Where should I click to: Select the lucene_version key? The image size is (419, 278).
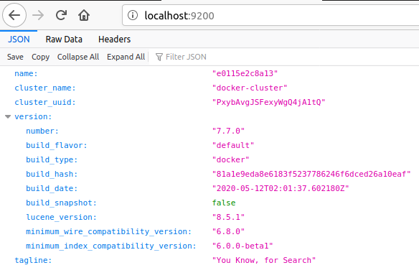pos(61,217)
